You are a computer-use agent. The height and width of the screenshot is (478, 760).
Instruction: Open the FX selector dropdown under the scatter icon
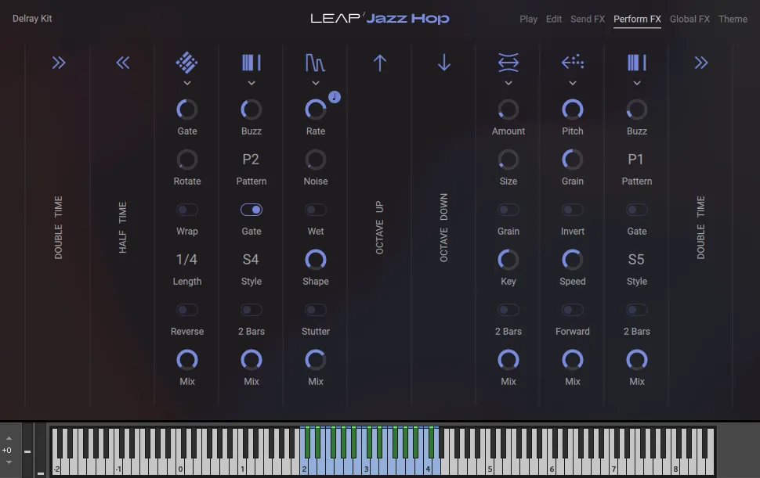(186, 81)
